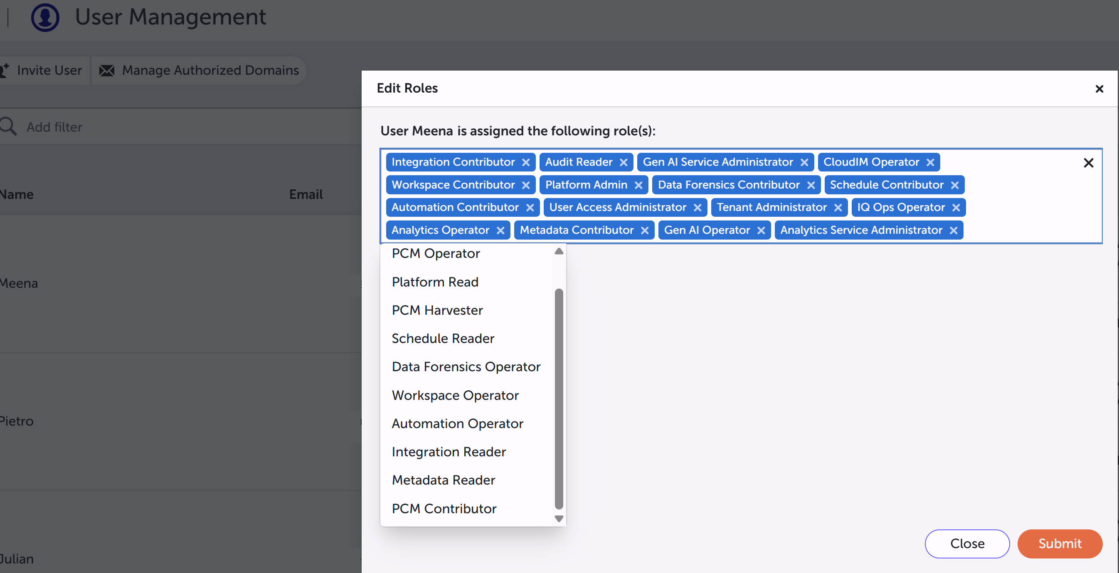Remove User Access Administrator role tag
Screen dimensions: 1119x573
[697, 208]
